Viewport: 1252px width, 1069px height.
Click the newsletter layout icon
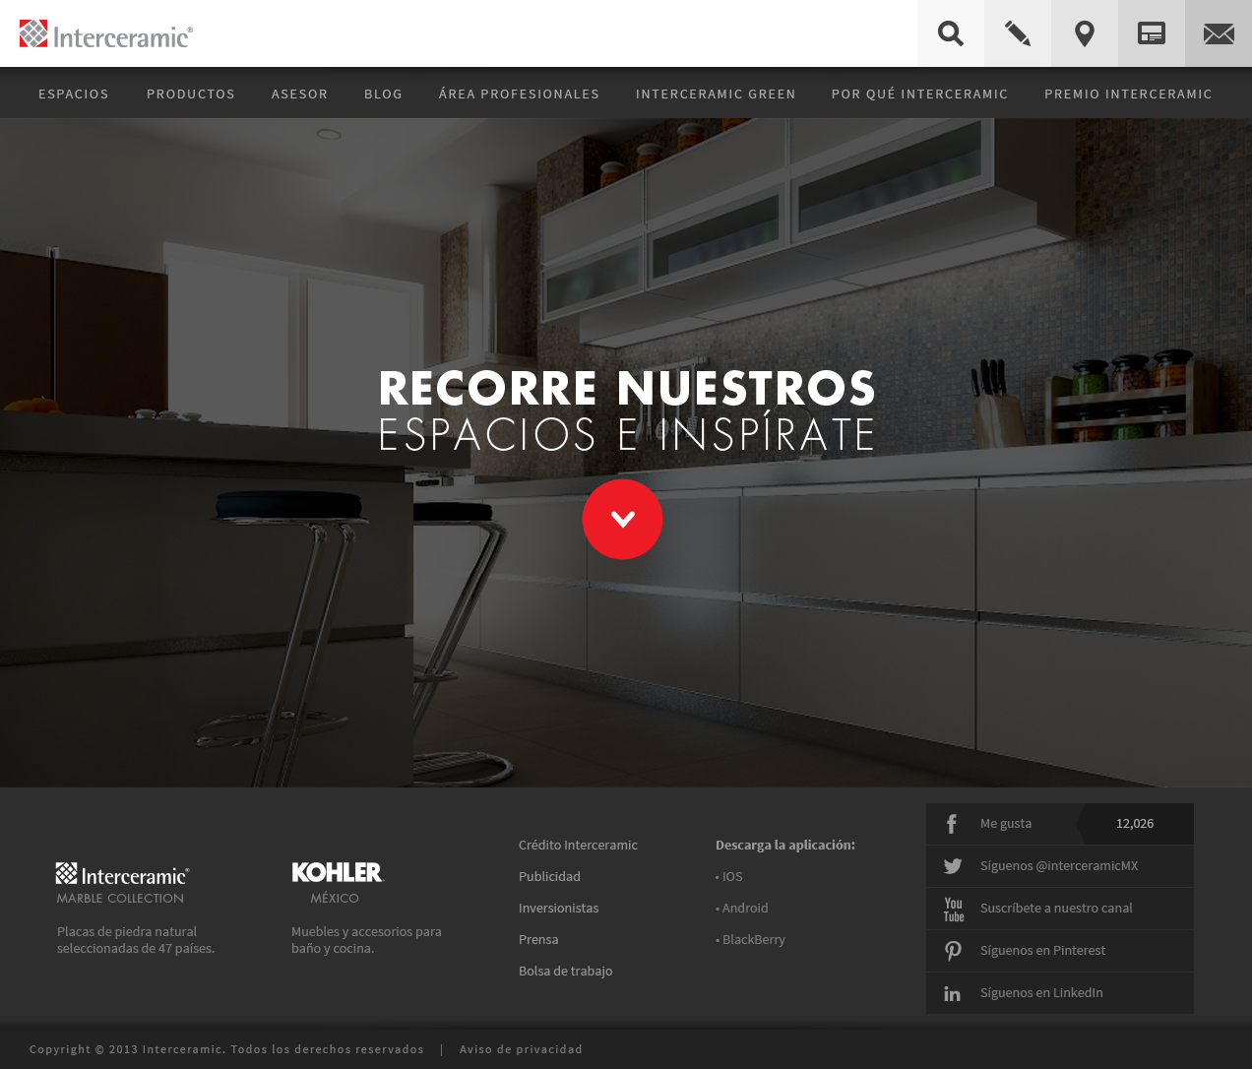(1151, 33)
